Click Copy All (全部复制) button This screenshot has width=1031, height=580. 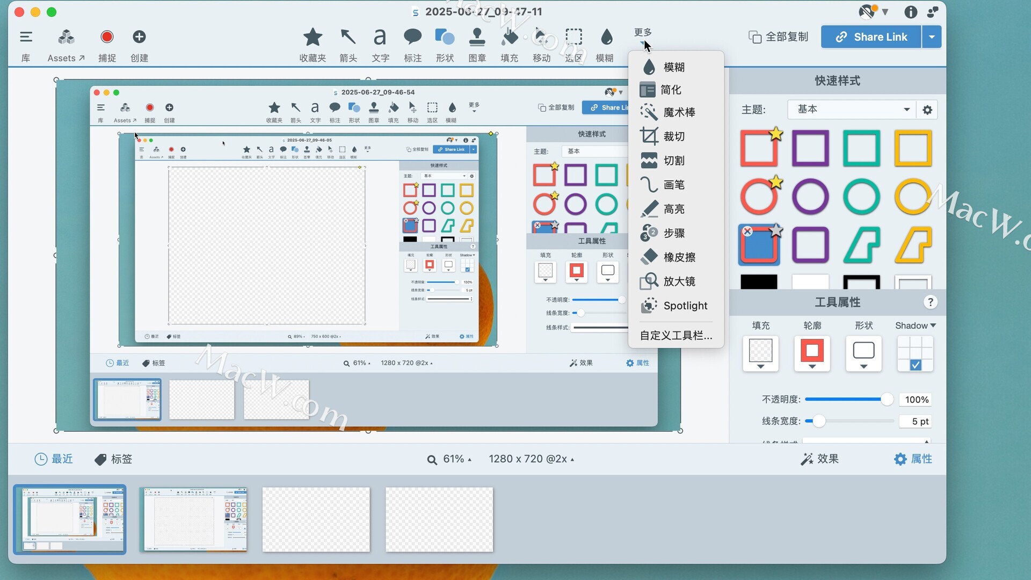click(779, 37)
